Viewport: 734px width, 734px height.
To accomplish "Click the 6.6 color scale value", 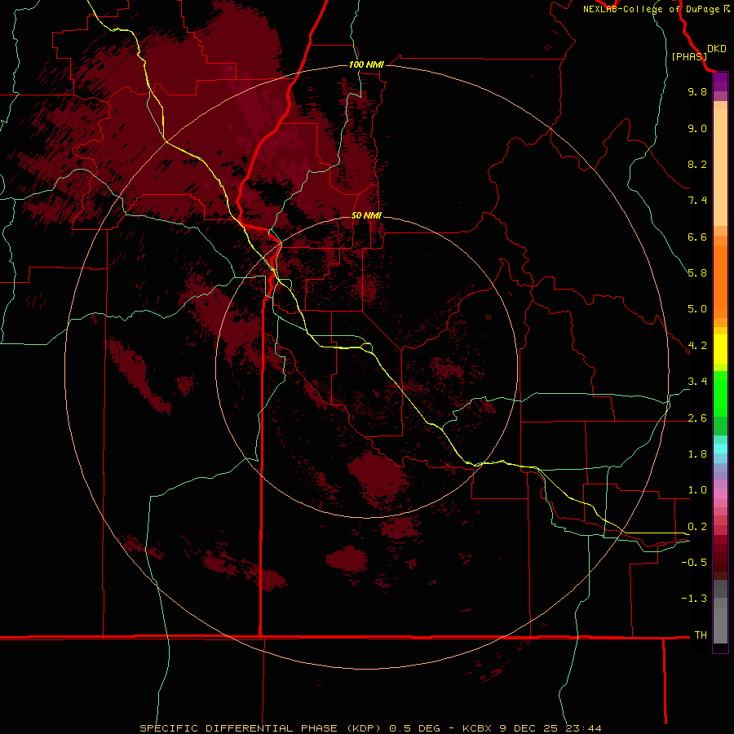I will coord(697,237).
